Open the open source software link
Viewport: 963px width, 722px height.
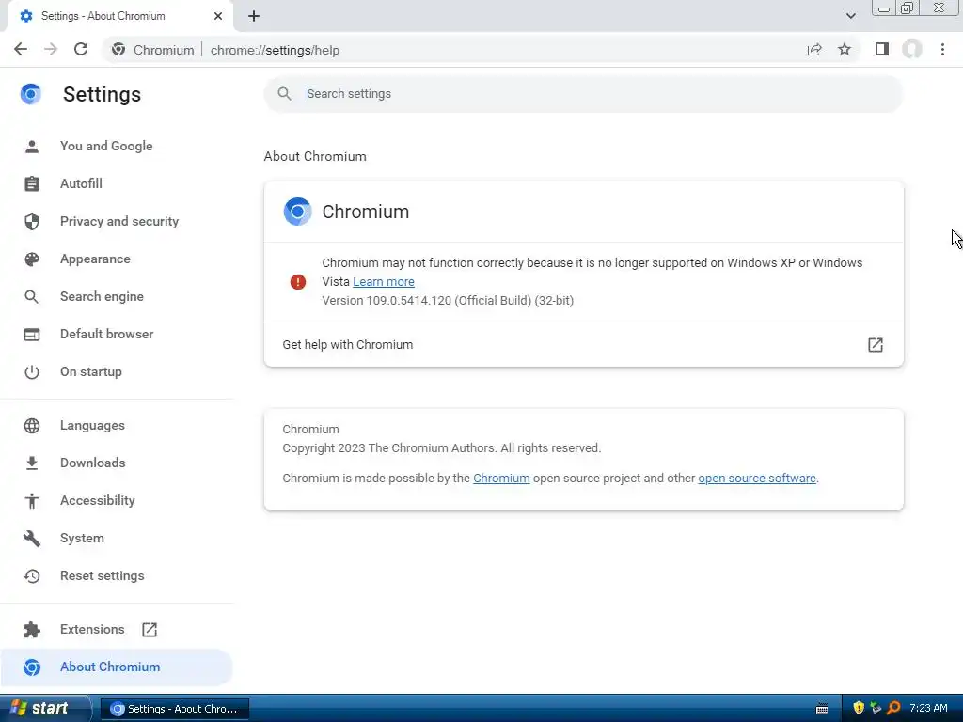(x=757, y=479)
